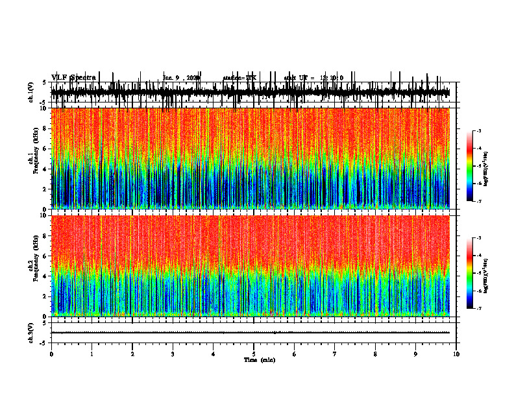Viewport: 514px width, 397px height.
Task: Click time axis tick label "10"
Action: coord(456,354)
